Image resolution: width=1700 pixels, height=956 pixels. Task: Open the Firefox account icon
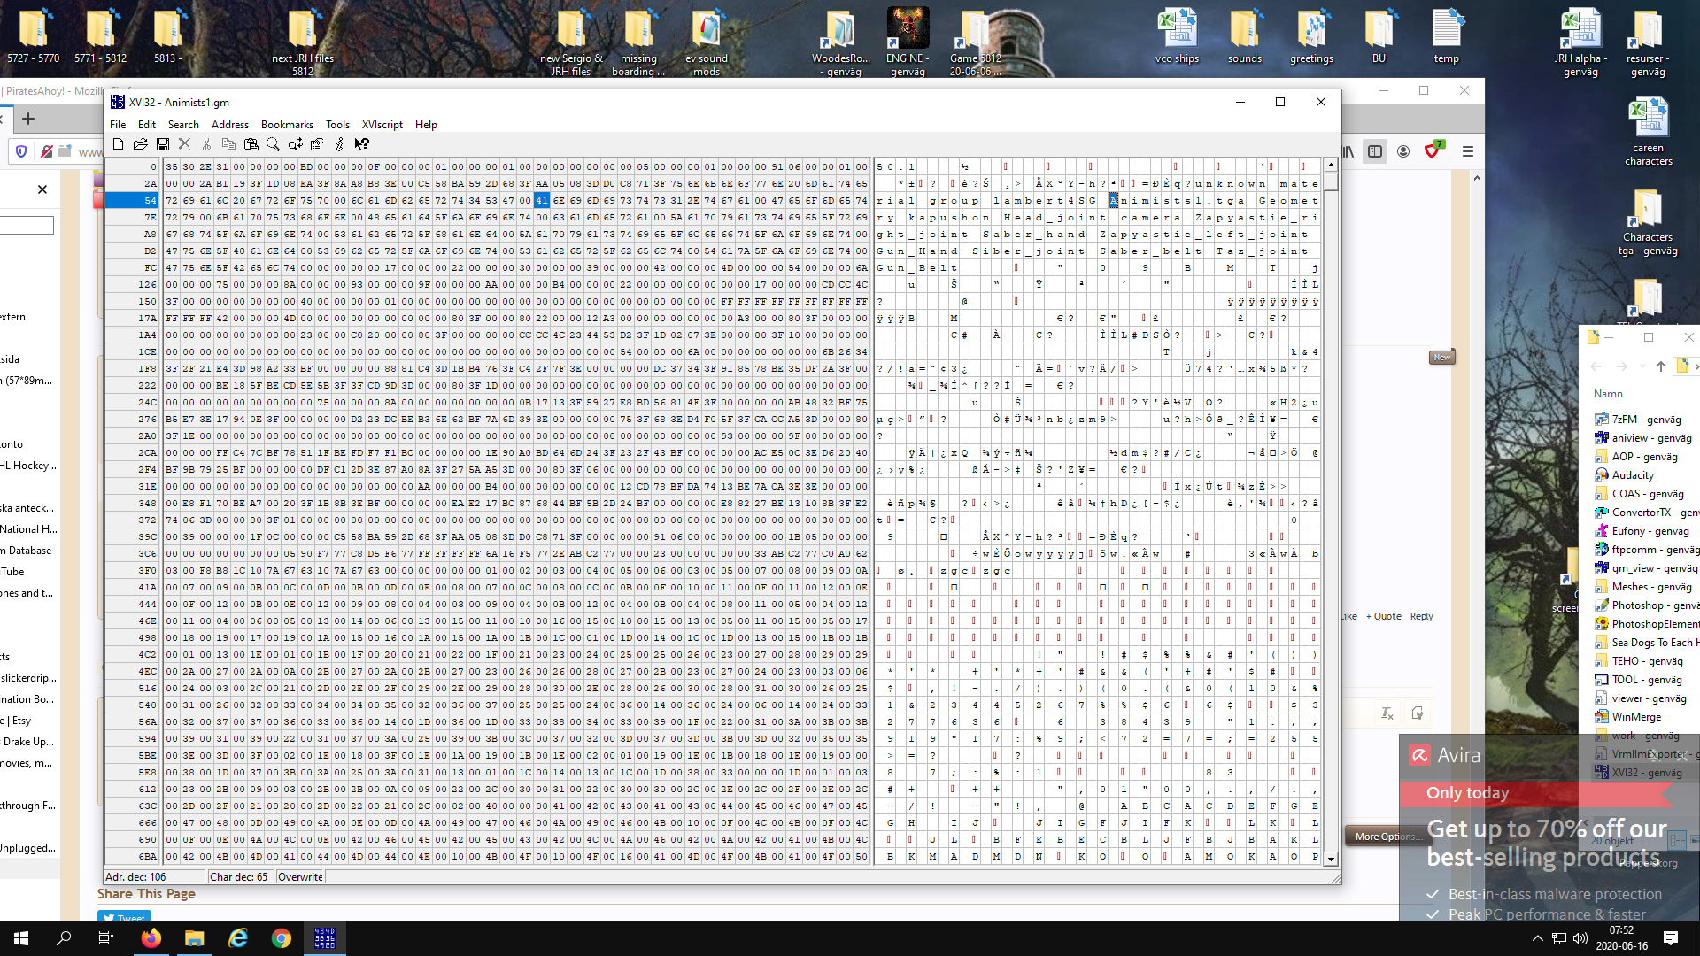[1403, 151]
